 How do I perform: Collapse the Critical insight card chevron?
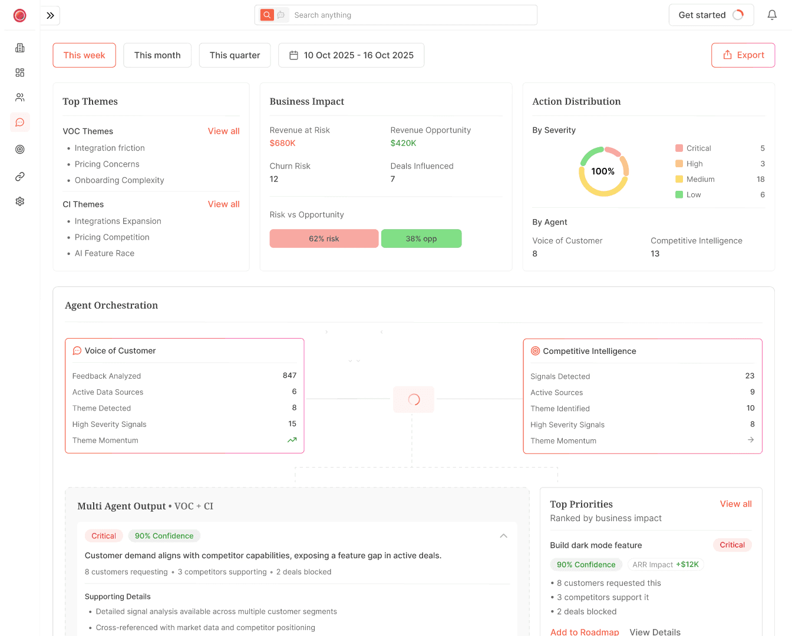pos(504,536)
